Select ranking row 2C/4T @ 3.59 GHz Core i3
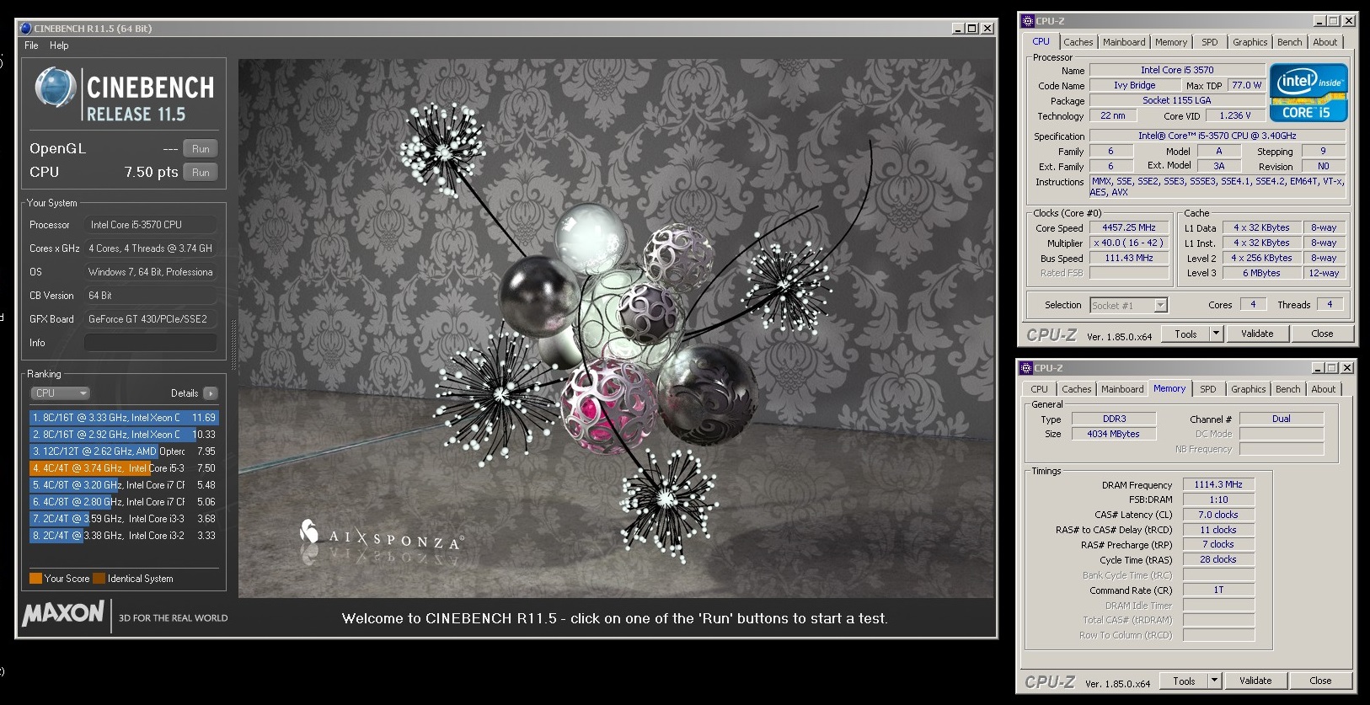1370x705 pixels. coord(124,519)
